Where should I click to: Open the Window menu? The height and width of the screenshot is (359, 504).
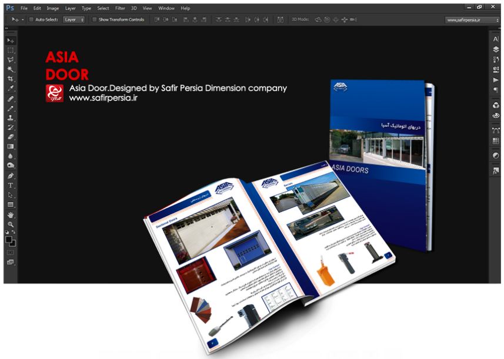coord(166,8)
